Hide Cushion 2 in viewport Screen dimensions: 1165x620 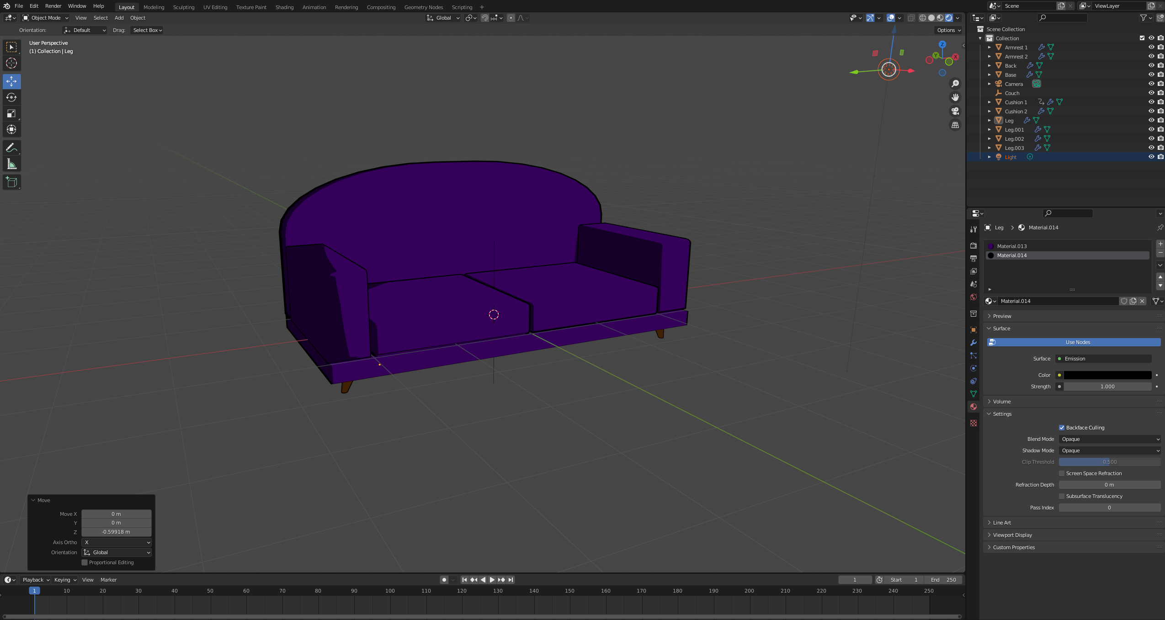1151,111
